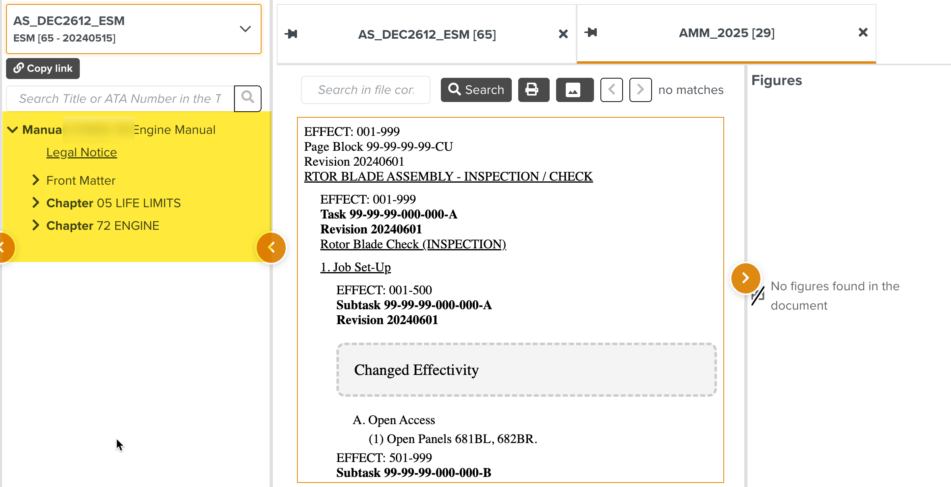Expand Chapter 05 LIFE LIMITS
This screenshot has width=951, height=487.
coord(36,203)
